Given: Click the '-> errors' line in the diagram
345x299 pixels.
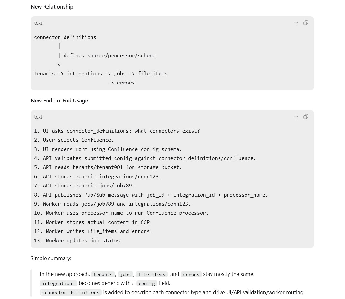Looking at the screenshot, I should (121, 83).
